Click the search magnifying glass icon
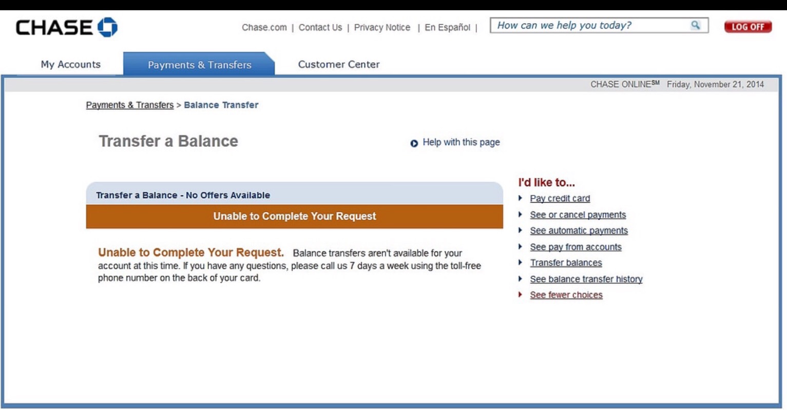 tap(695, 25)
